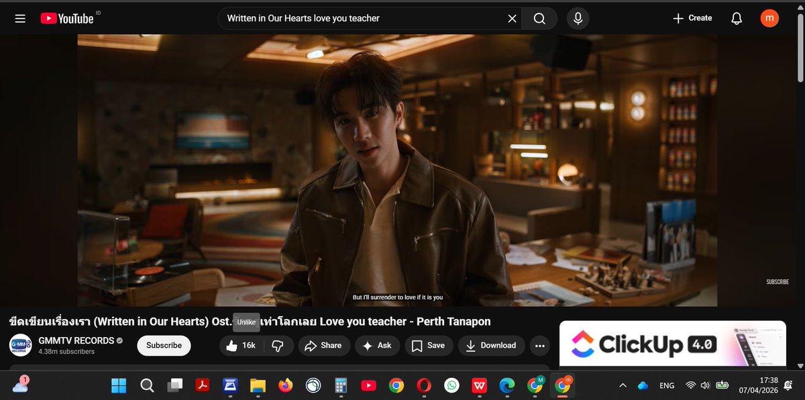Screen dimensions: 805x400
Task: Open the YouTube guide hamburger menu
Action: pyautogui.click(x=20, y=18)
